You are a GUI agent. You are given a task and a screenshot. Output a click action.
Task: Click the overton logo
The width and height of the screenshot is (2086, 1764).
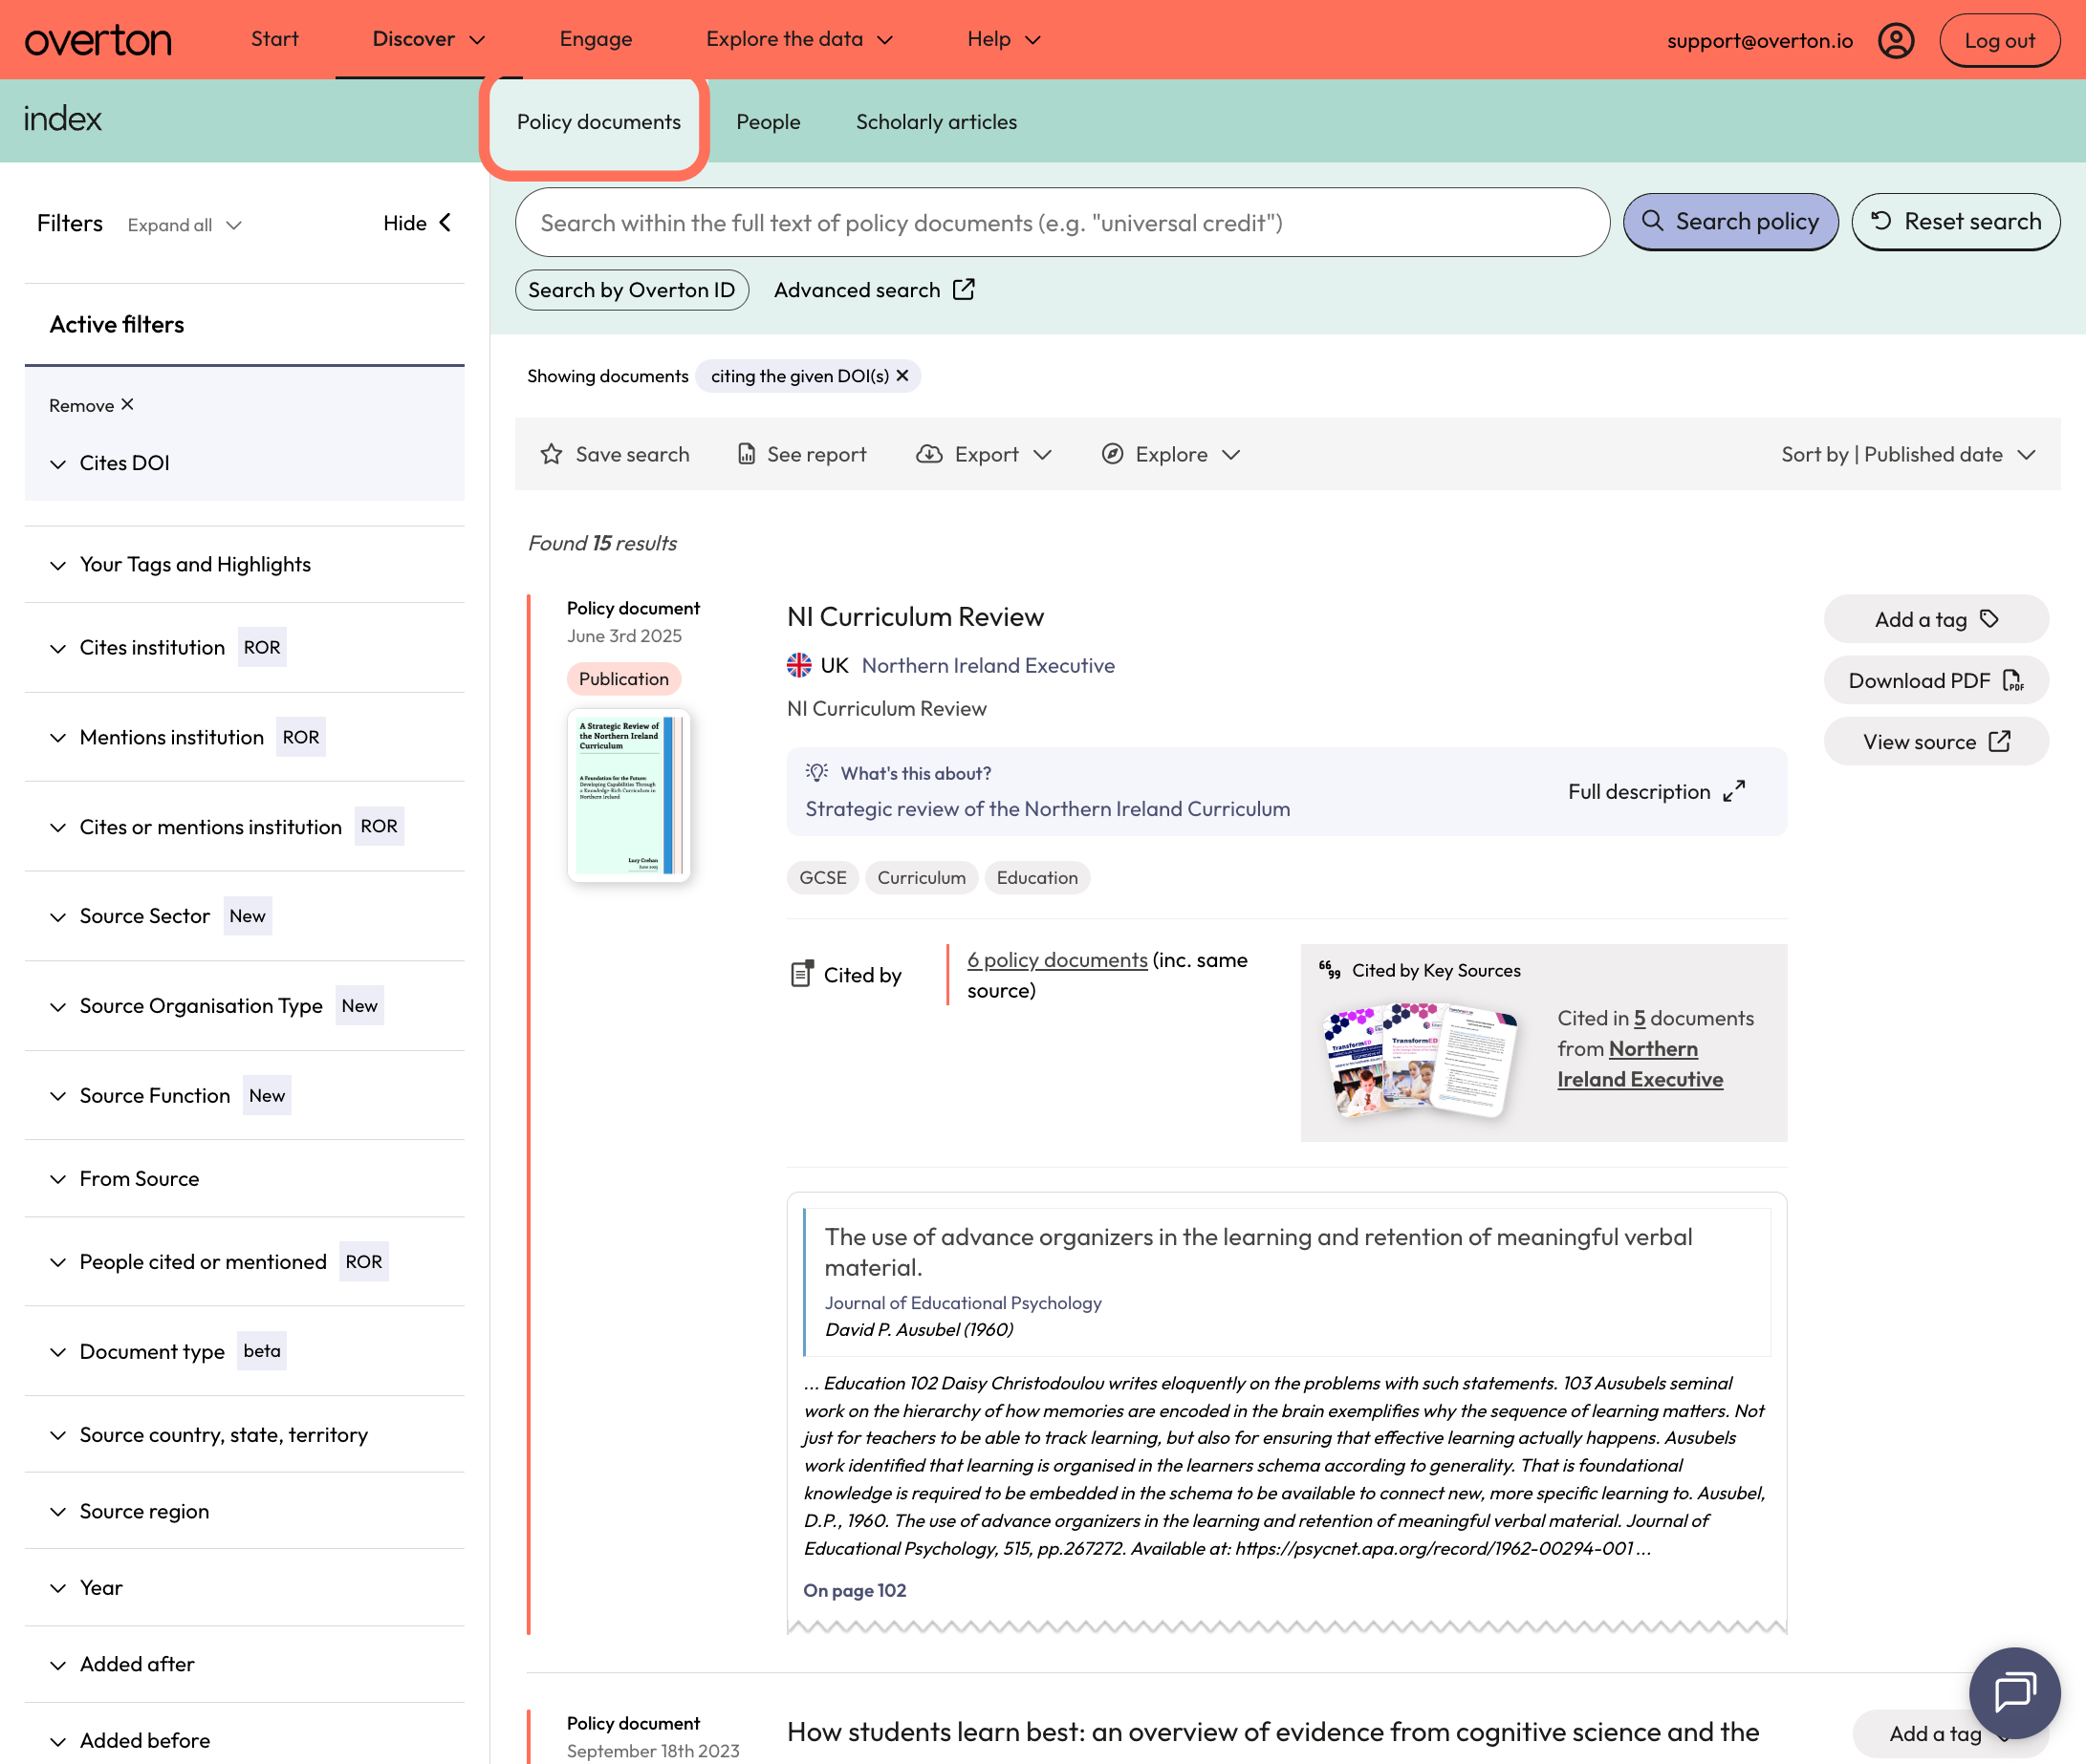(x=98, y=40)
